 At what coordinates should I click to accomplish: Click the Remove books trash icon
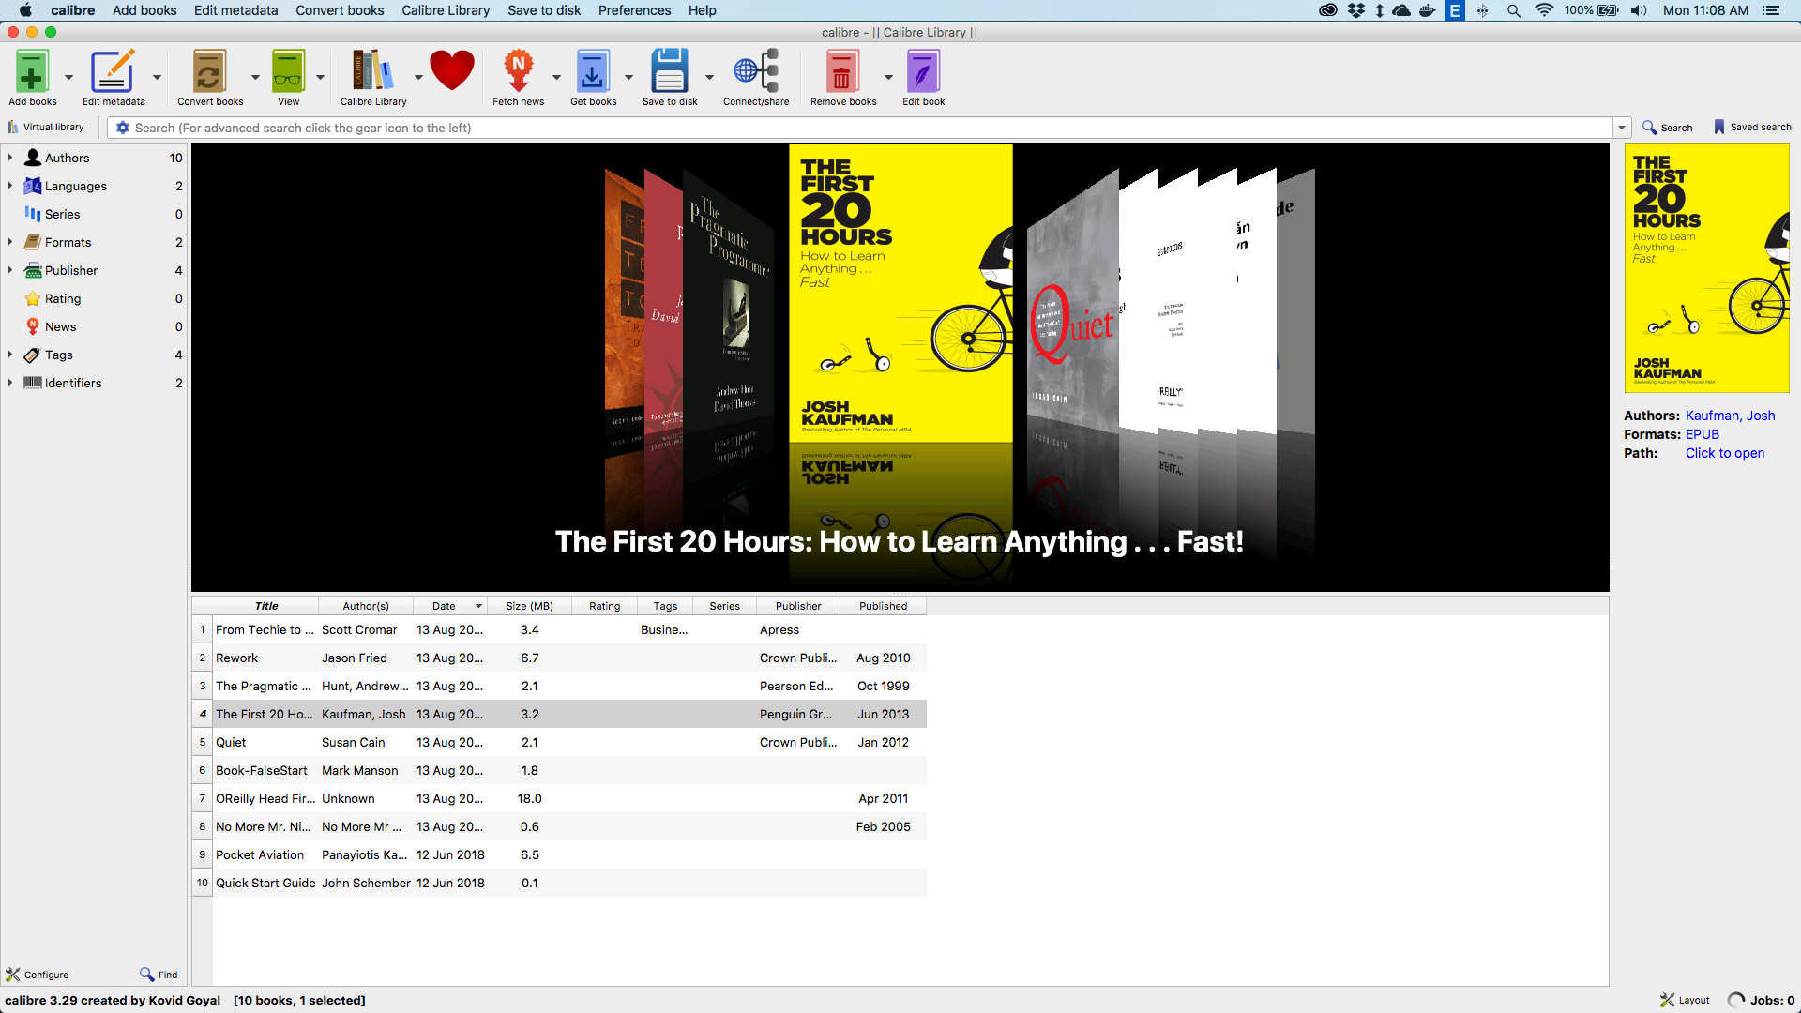click(x=841, y=72)
